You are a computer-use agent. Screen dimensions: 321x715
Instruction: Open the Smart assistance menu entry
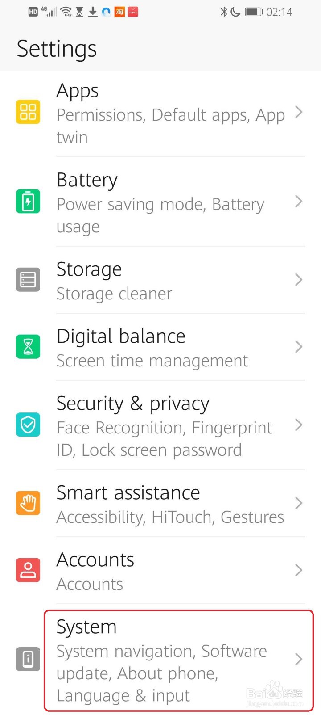[169, 504]
